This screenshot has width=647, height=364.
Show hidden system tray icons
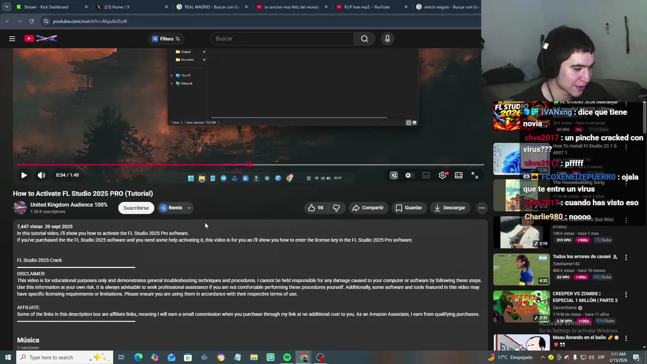coord(542,357)
